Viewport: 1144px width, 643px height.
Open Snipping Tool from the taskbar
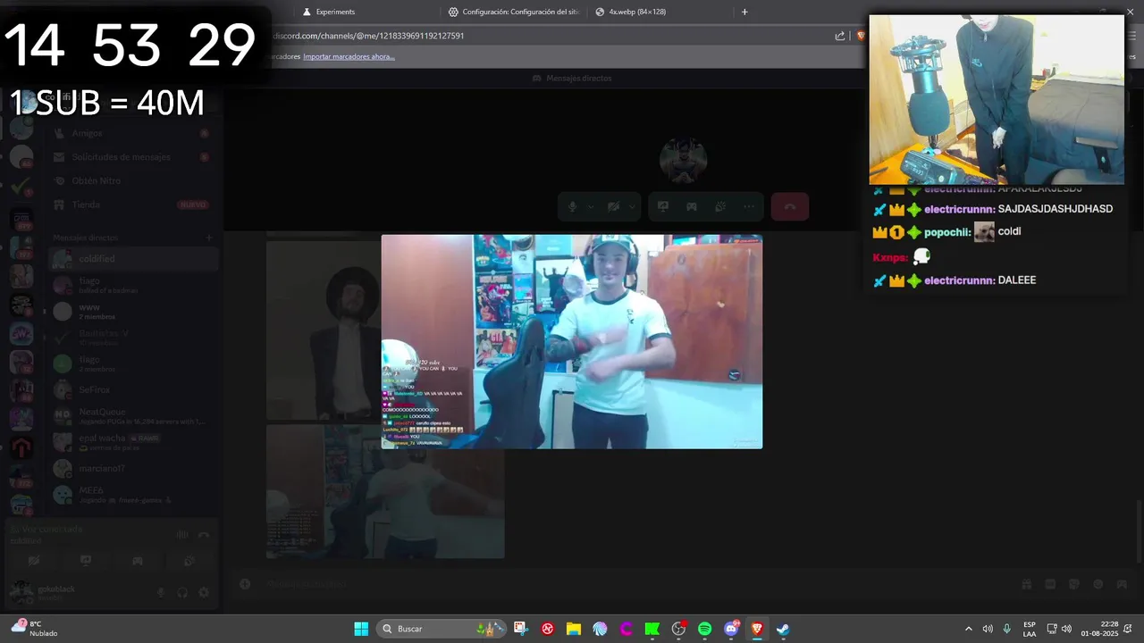(521, 629)
